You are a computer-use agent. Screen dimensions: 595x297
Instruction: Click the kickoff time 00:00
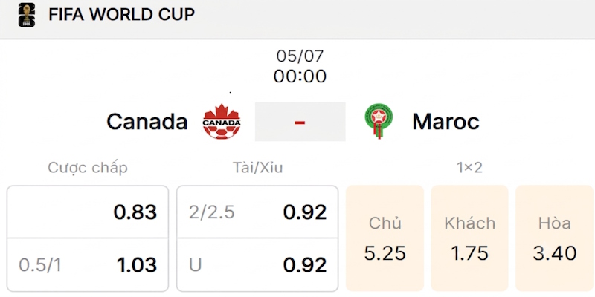pyautogui.click(x=300, y=76)
